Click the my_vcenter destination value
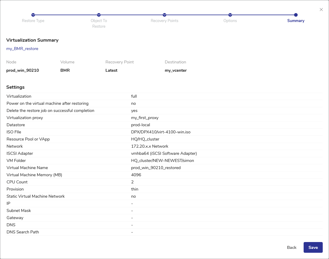 (x=176, y=71)
